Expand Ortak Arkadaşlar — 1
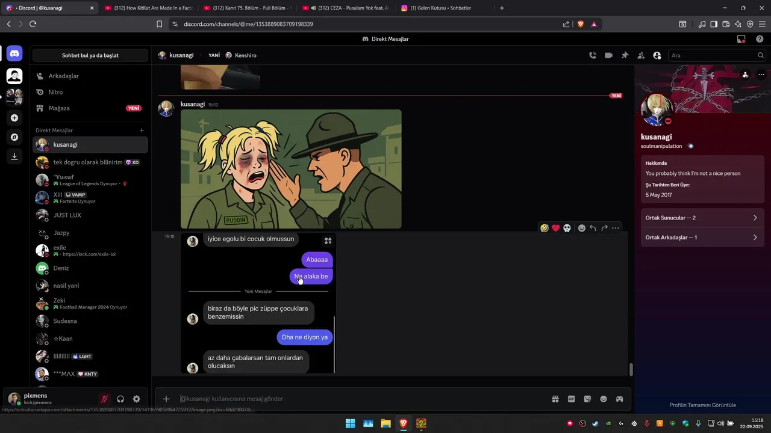Viewport: 771px width, 433px height. 702,238
